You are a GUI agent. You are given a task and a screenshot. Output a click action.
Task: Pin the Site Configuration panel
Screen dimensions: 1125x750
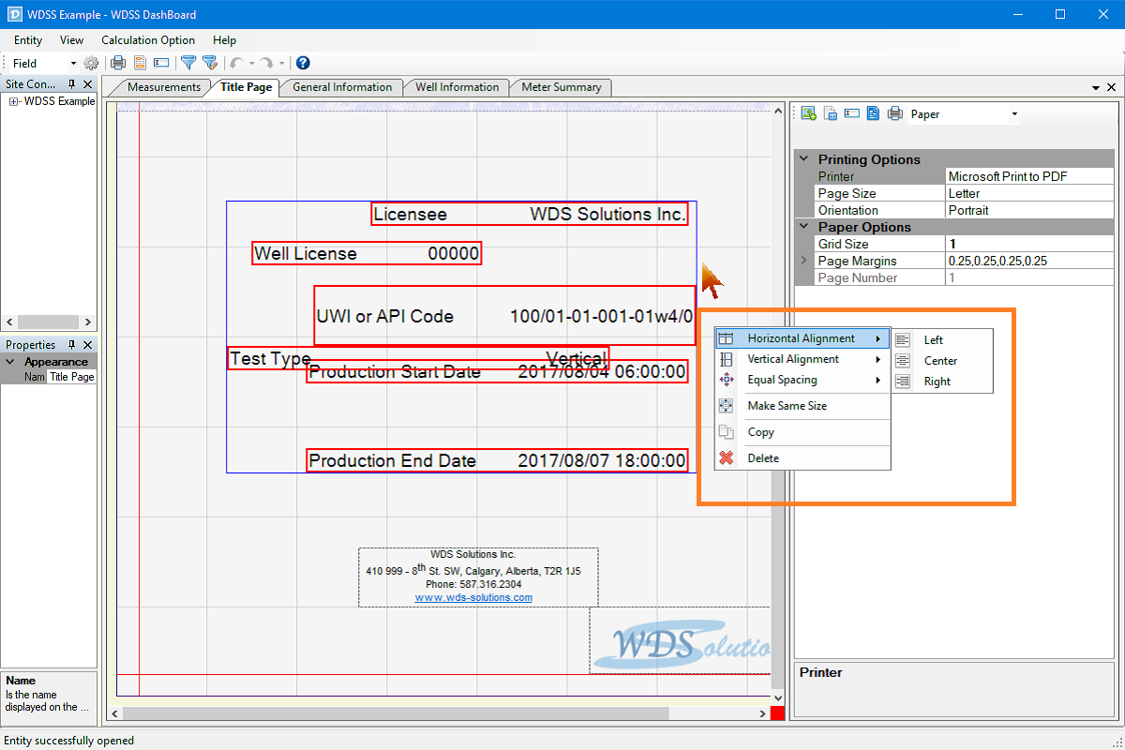pyautogui.click(x=71, y=83)
